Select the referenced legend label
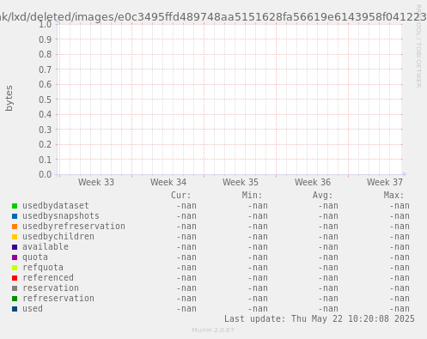 pyautogui.click(x=48, y=278)
